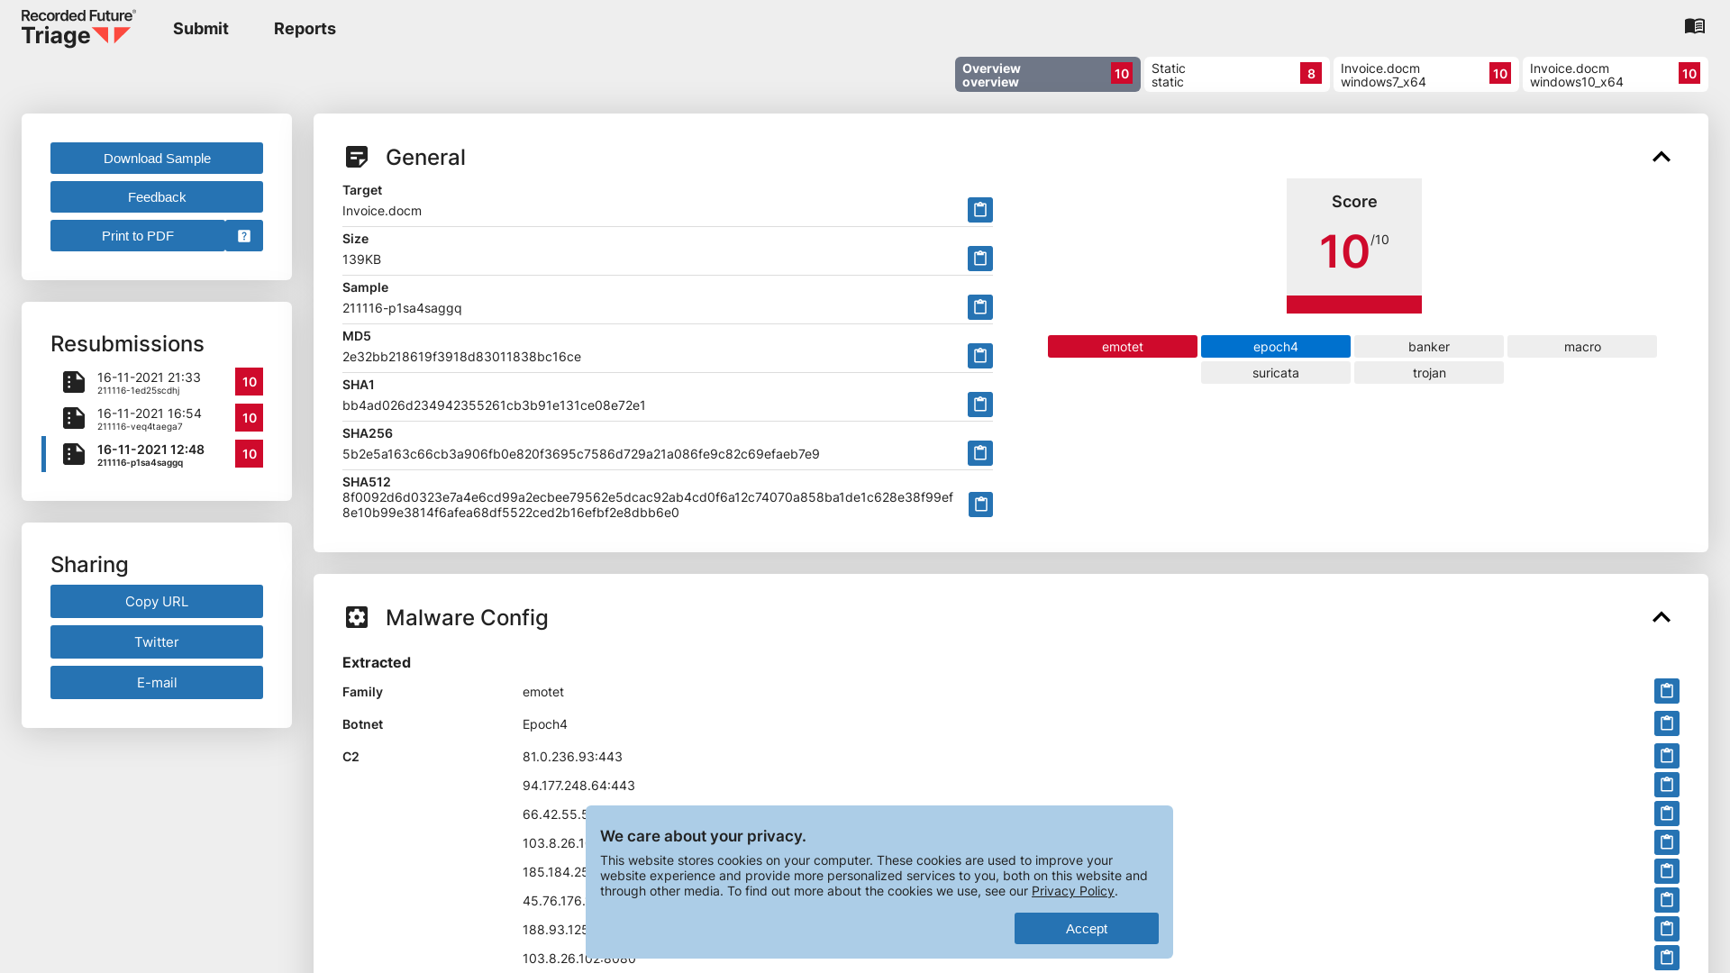Viewport: 1730px width, 973px height.
Task: Collapse the Malware Config section
Action: 1662,617
